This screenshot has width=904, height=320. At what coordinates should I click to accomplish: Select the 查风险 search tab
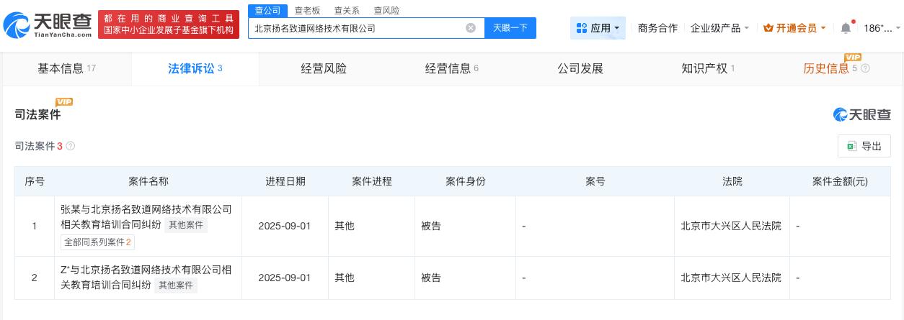click(x=386, y=11)
